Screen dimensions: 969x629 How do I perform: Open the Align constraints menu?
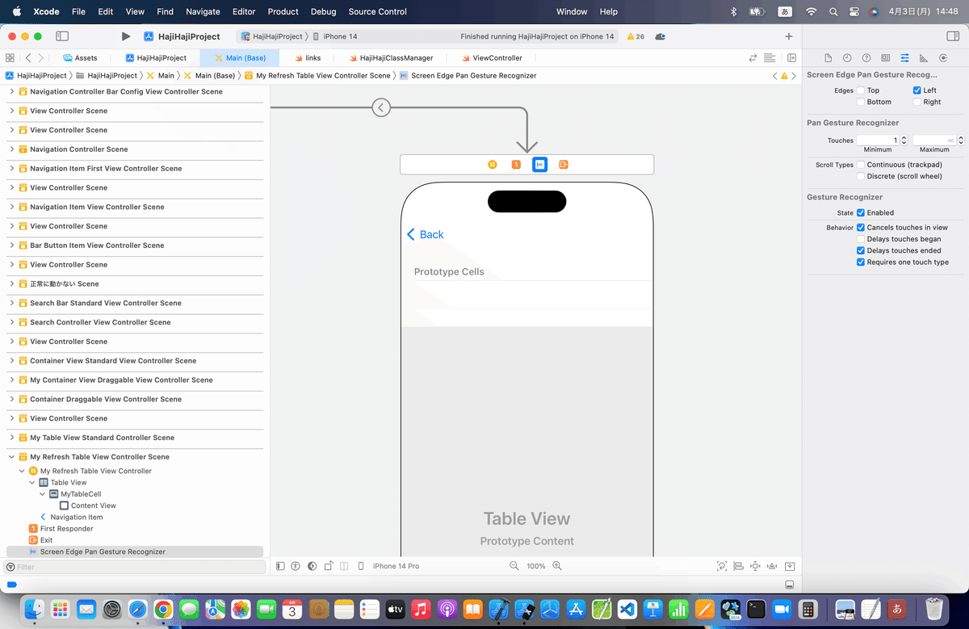point(738,566)
